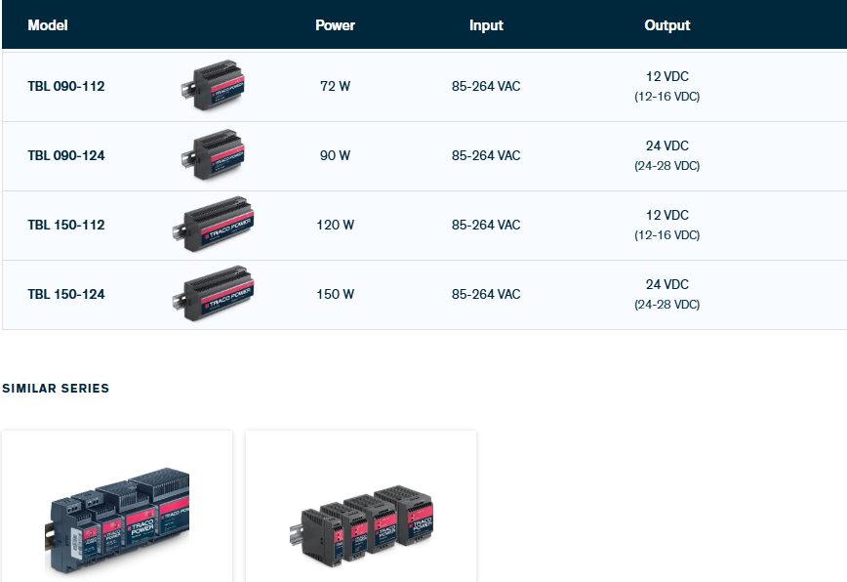847x582 pixels.
Task: Open the TBL 090-112 model link
Action: click(66, 86)
